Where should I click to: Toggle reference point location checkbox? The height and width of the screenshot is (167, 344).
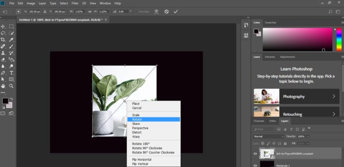[x=19, y=12]
